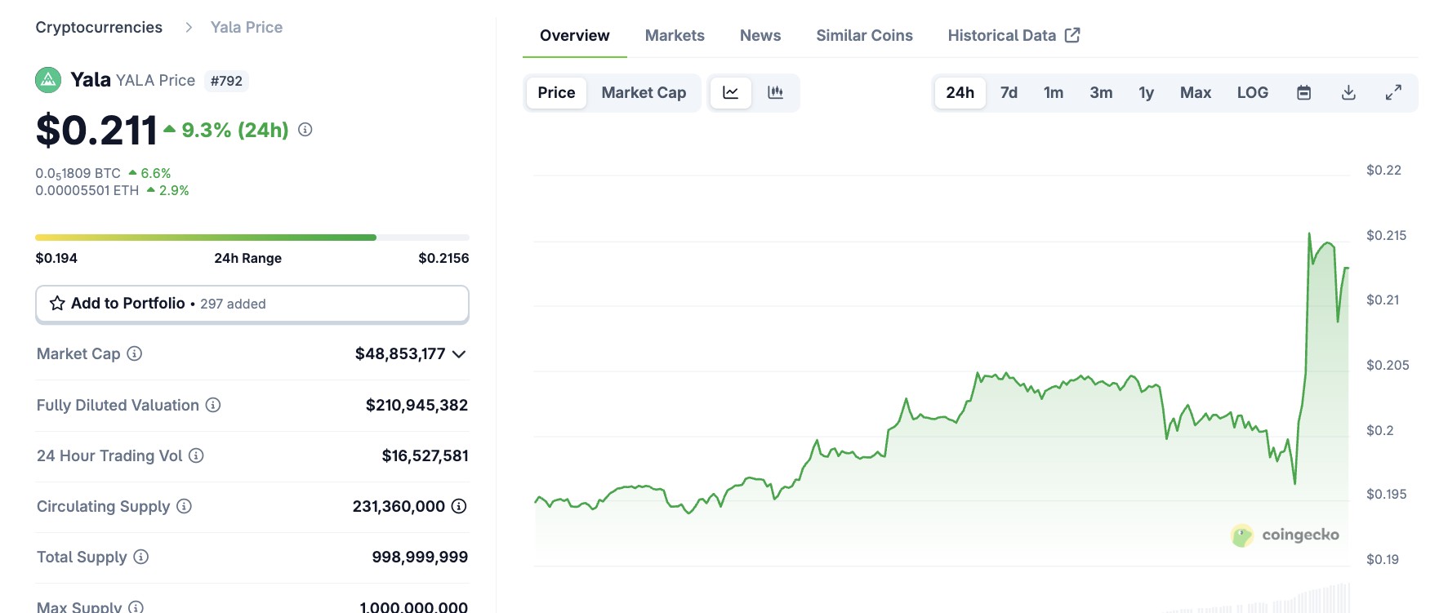The image size is (1448, 613).
Task: Select the Market Cap chart toggle
Action: (644, 93)
